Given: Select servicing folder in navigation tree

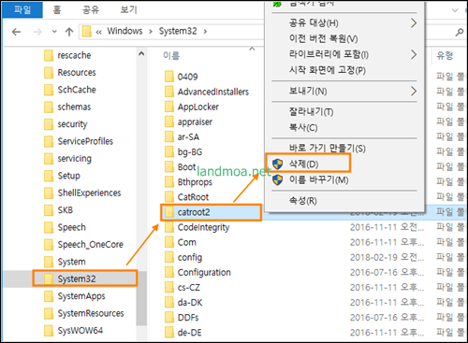Looking at the screenshot, I should click(x=74, y=159).
